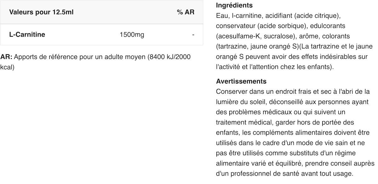
Task: Click the "Valeurs pour 12.5ml" table header
Action: click(x=41, y=12)
